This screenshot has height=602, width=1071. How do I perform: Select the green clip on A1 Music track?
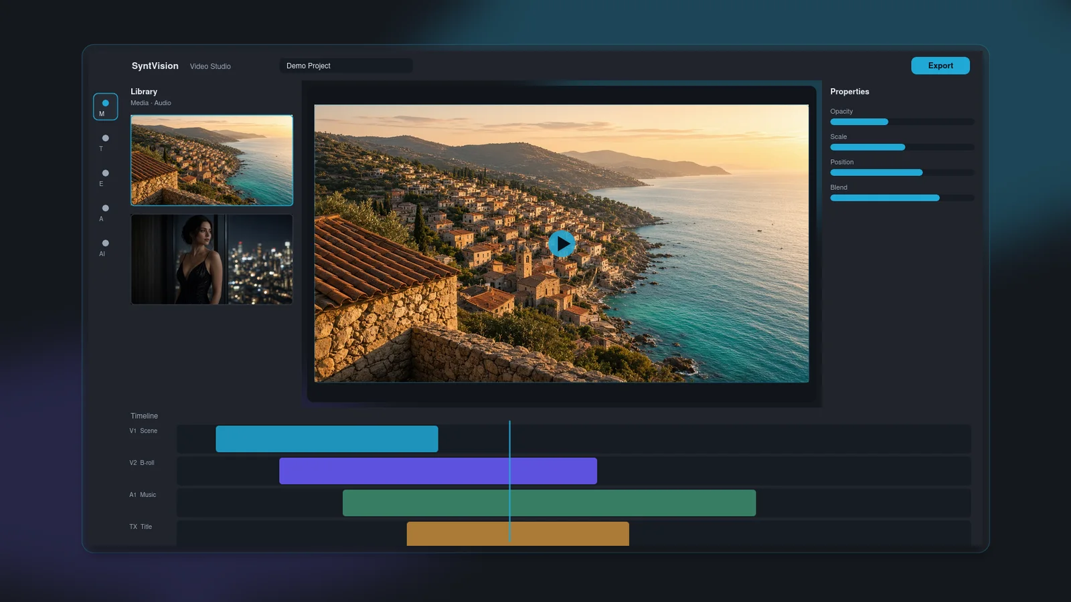click(549, 503)
